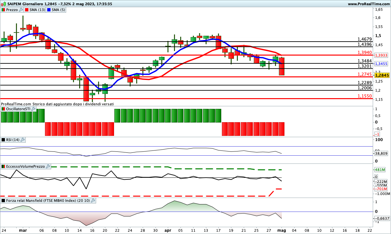The image size is (391, 234).
Task: Click the red -701M axis tag
Action: click(380, 189)
